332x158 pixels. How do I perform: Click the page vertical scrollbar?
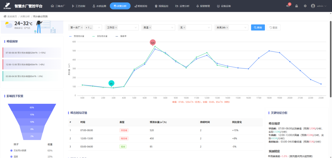click(331, 59)
